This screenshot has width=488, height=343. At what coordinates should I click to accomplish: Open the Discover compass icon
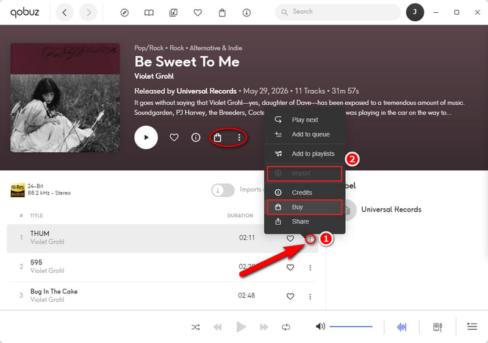pos(124,12)
